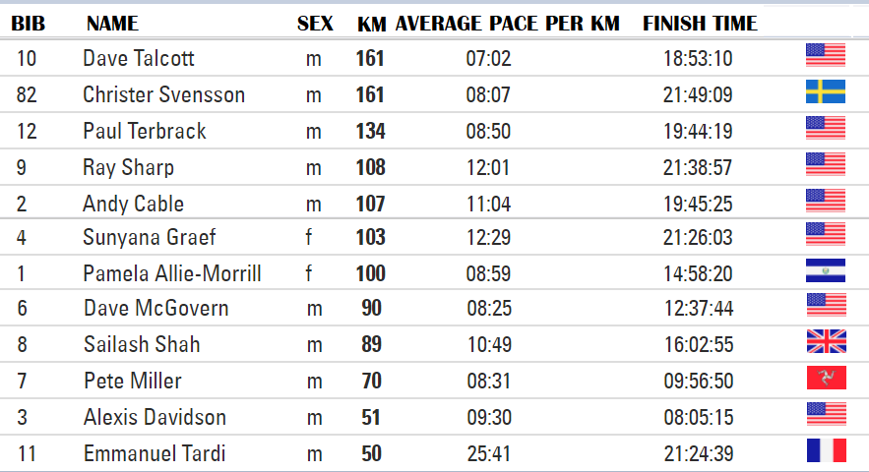Click the US flag beside Ray Sharp
This screenshot has width=869, height=472.
click(826, 164)
